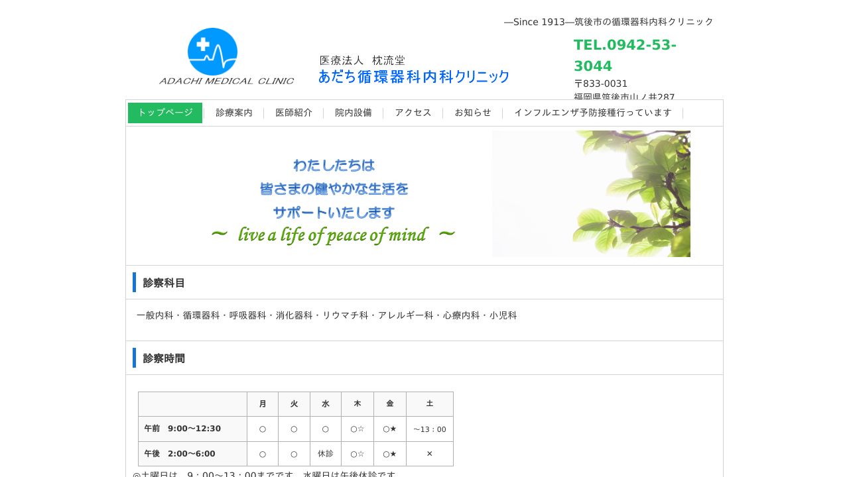Select the 午前 9:00〜12:30 table row label
Viewport: 849px width, 477px height.
click(x=182, y=429)
